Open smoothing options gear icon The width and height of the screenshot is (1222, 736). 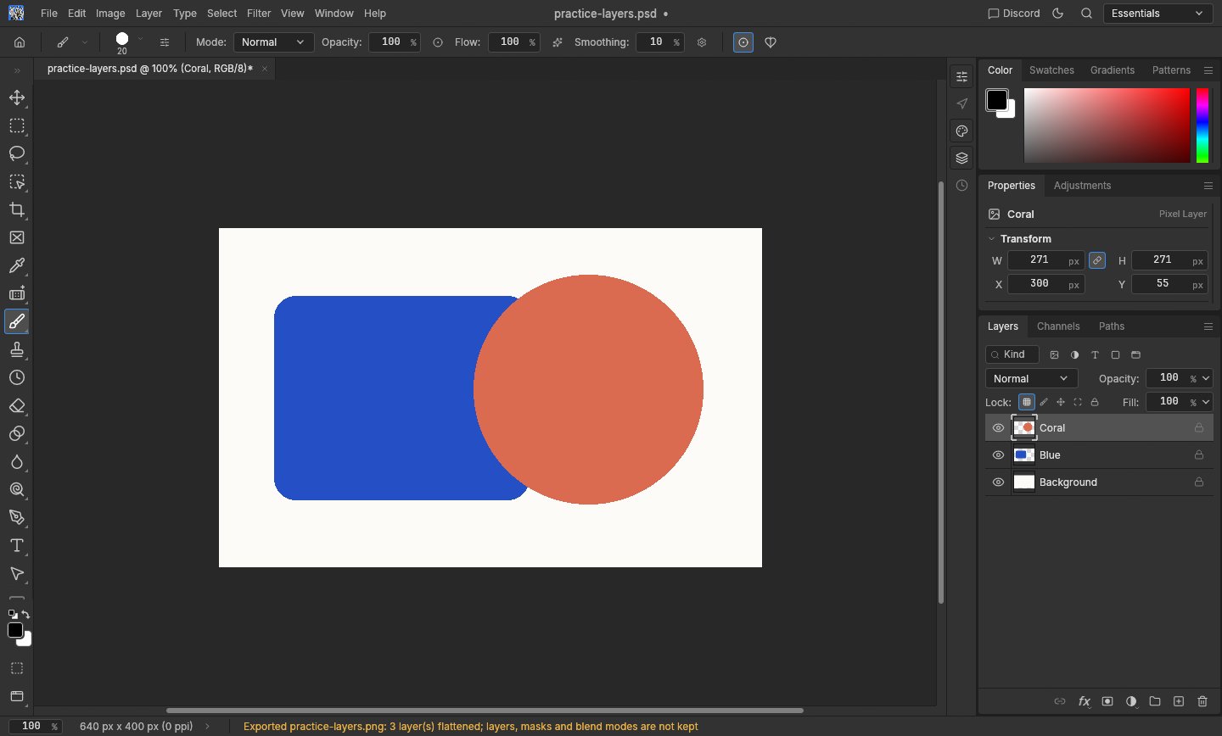click(702, 42)
